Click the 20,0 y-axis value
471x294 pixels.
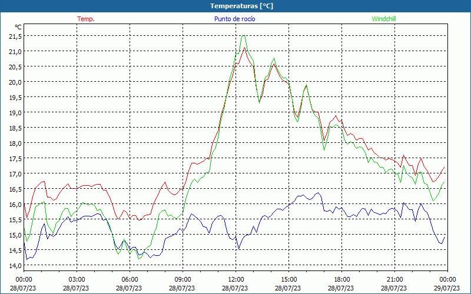[15, 82]
